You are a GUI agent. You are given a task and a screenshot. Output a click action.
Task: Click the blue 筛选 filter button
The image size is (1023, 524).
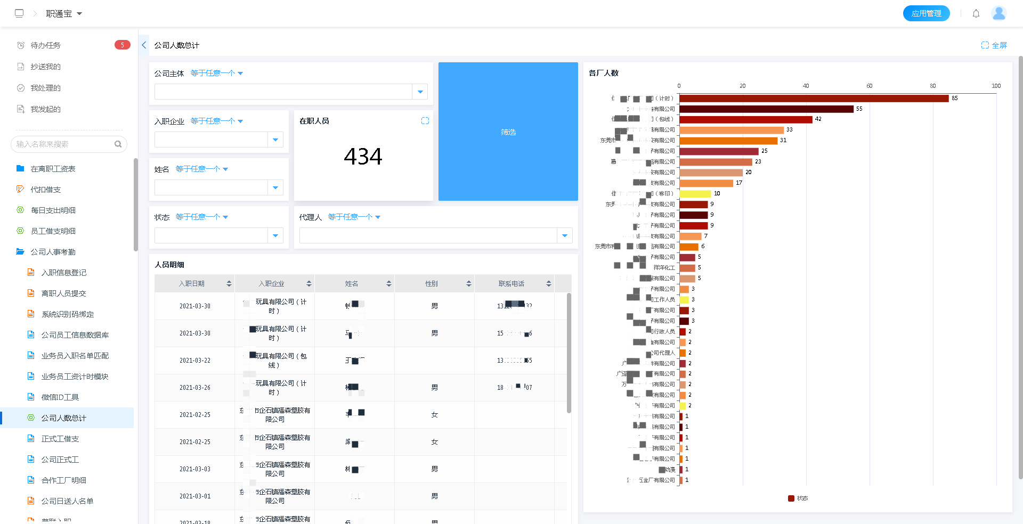[508, 132]
